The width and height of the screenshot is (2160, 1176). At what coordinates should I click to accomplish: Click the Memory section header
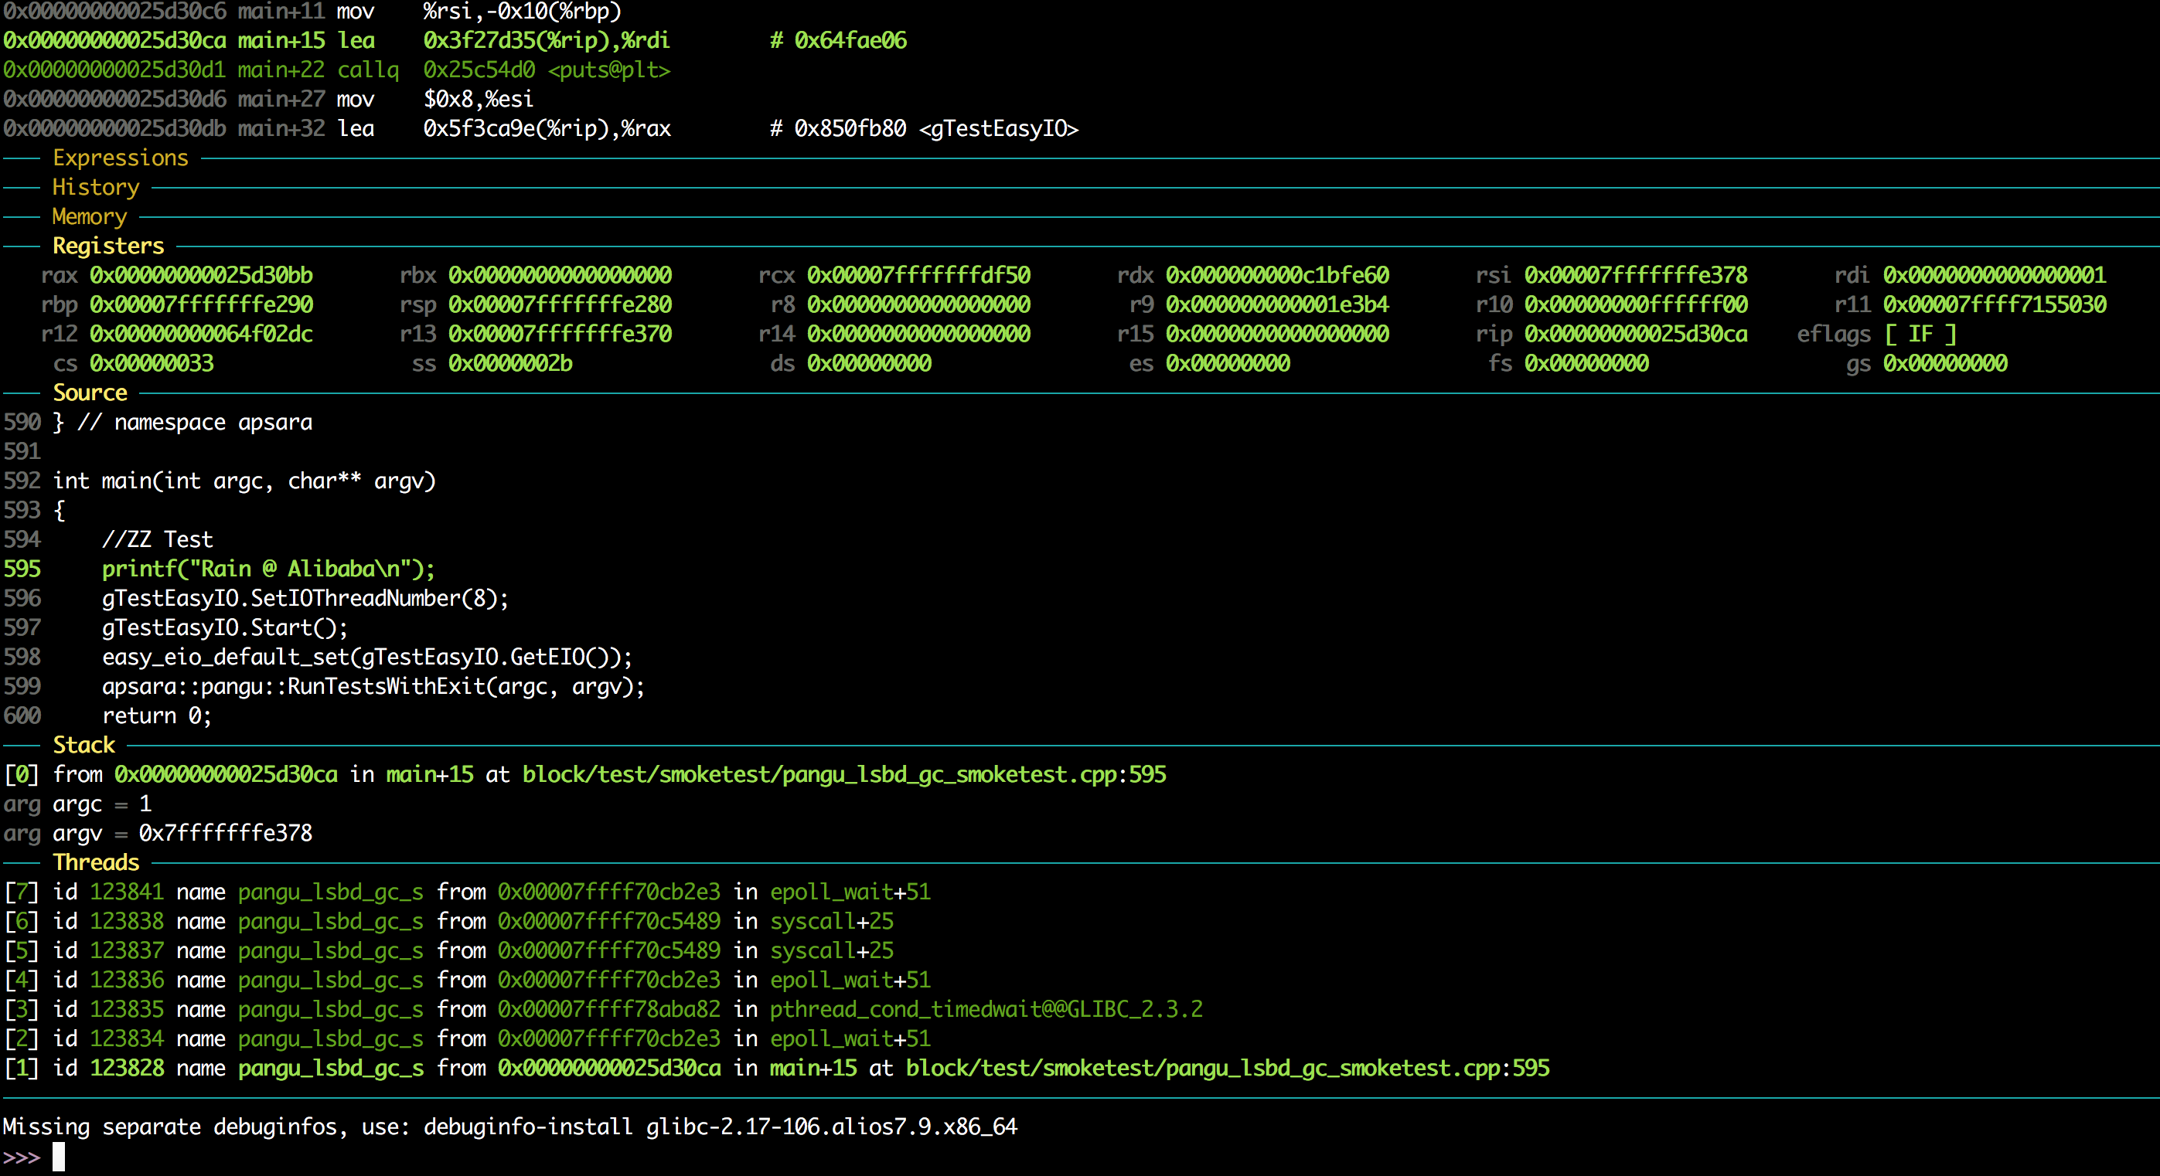(89, 216)
